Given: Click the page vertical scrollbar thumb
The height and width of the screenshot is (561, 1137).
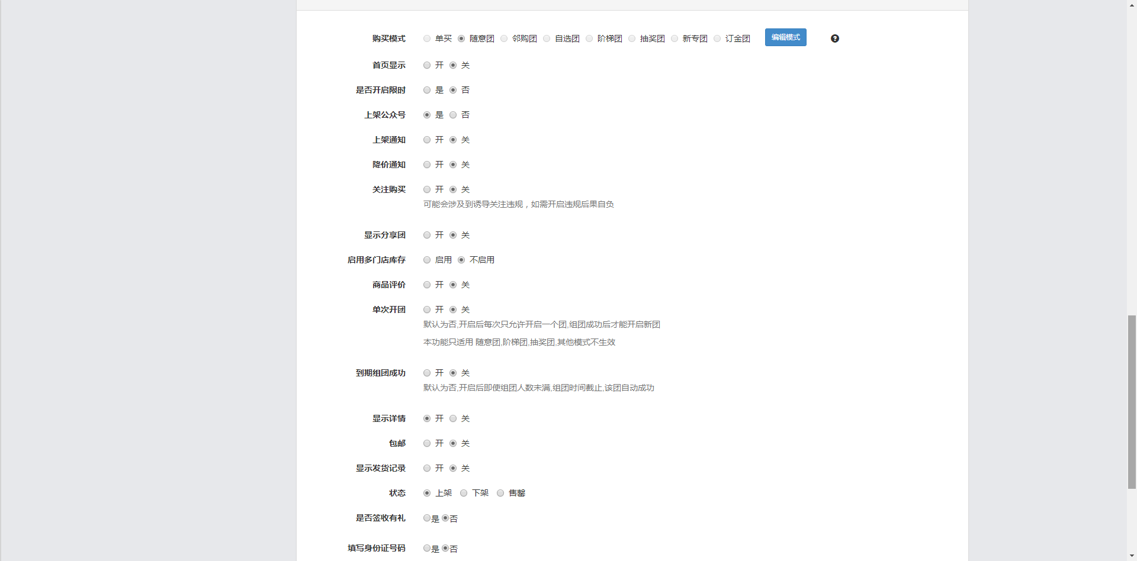Looking at the screenshot, I should (1132, 402).
